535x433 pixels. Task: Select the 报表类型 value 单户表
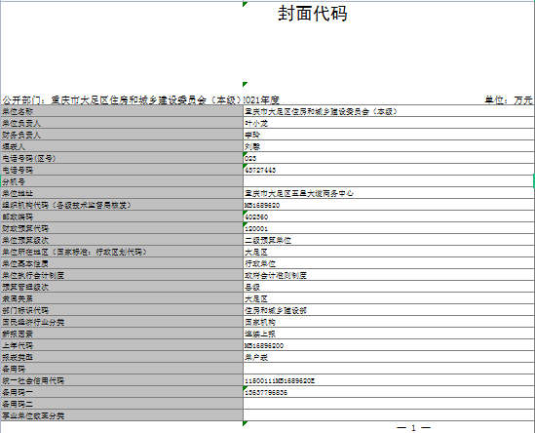(388, 357)
